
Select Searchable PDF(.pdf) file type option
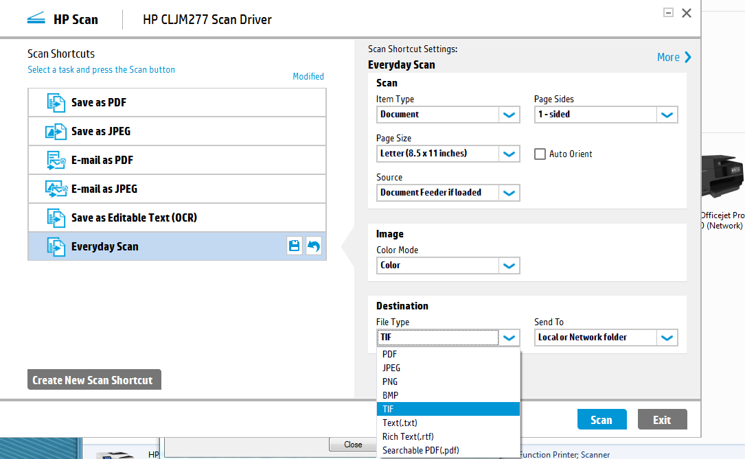[x=420, y=450]
